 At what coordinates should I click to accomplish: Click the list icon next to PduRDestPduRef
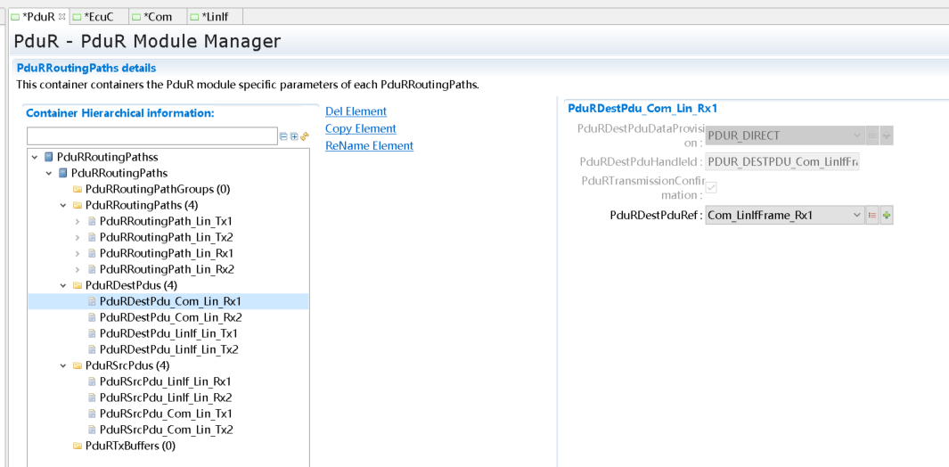point(872,215)
